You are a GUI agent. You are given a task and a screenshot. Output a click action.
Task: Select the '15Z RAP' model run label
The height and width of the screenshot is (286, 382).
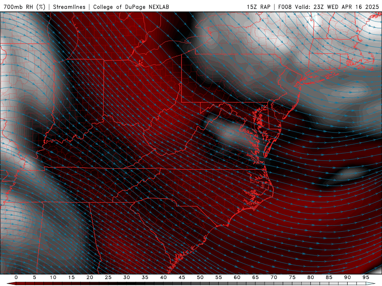coord(258,7)
